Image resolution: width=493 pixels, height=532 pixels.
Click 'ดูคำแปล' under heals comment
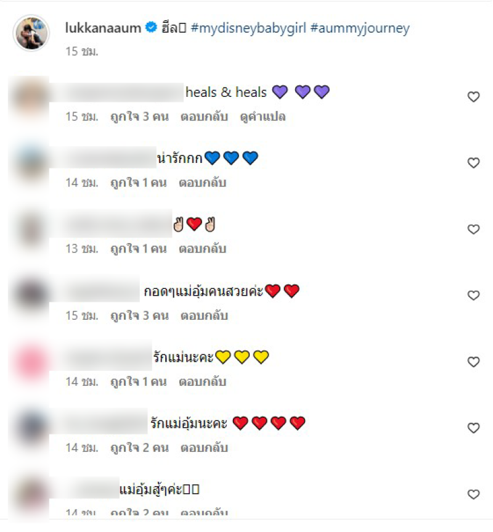pyautogui.click(x=263, y=117)
